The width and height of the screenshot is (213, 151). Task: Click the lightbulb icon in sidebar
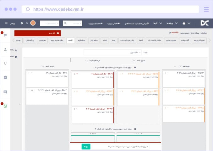click(5, 63)
